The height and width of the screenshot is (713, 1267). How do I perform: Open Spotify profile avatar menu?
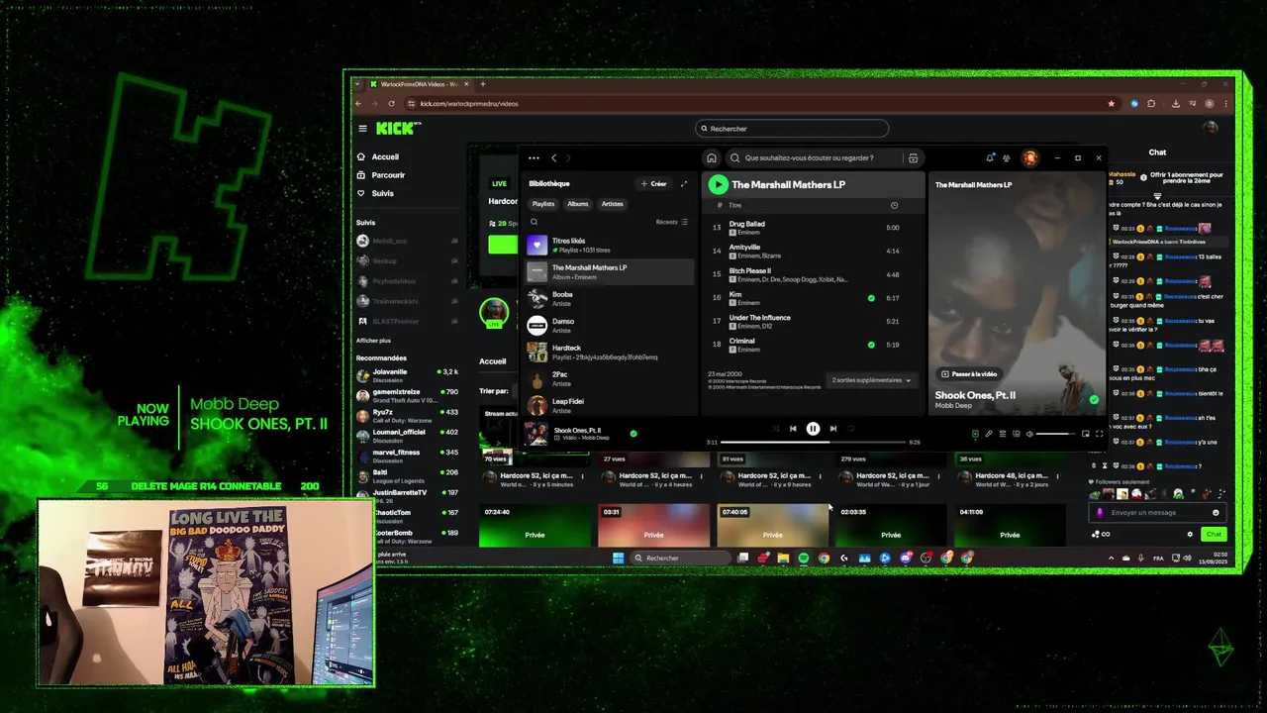[1030, 157]
